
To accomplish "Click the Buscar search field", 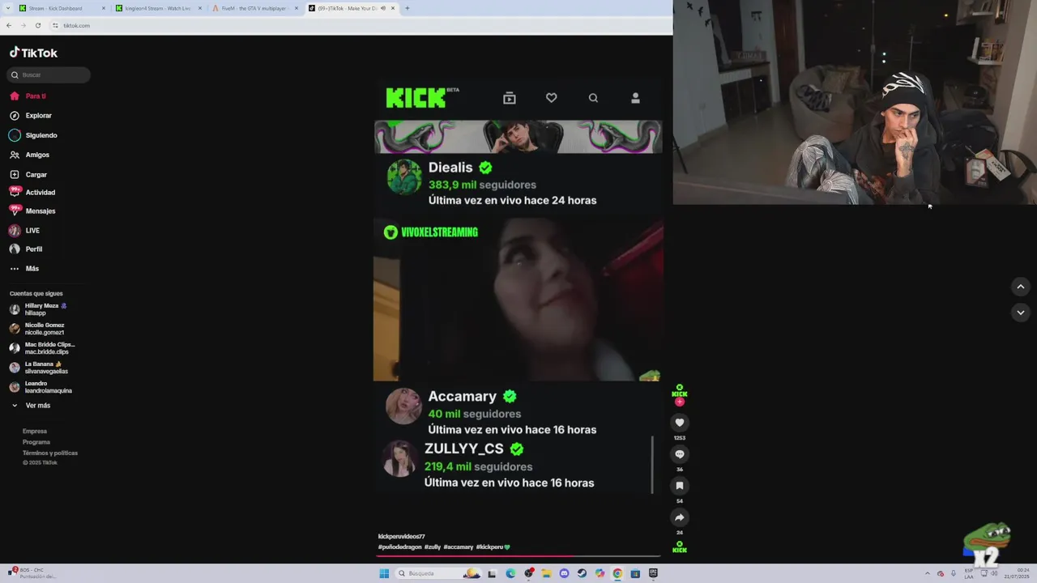I will [x=49, y=74].
